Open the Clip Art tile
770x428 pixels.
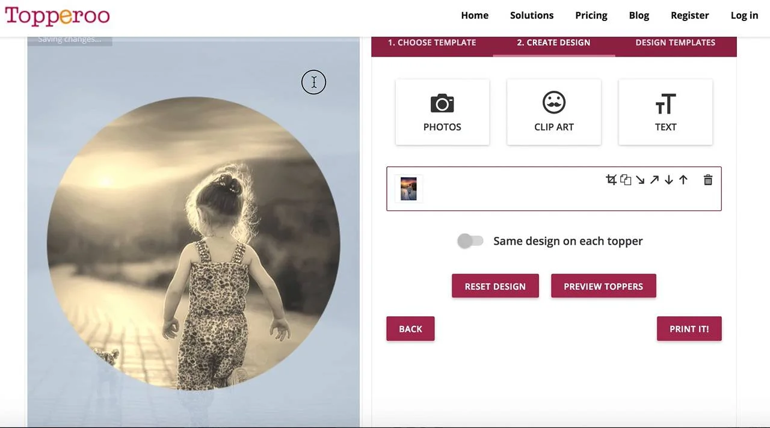point(554,112)
